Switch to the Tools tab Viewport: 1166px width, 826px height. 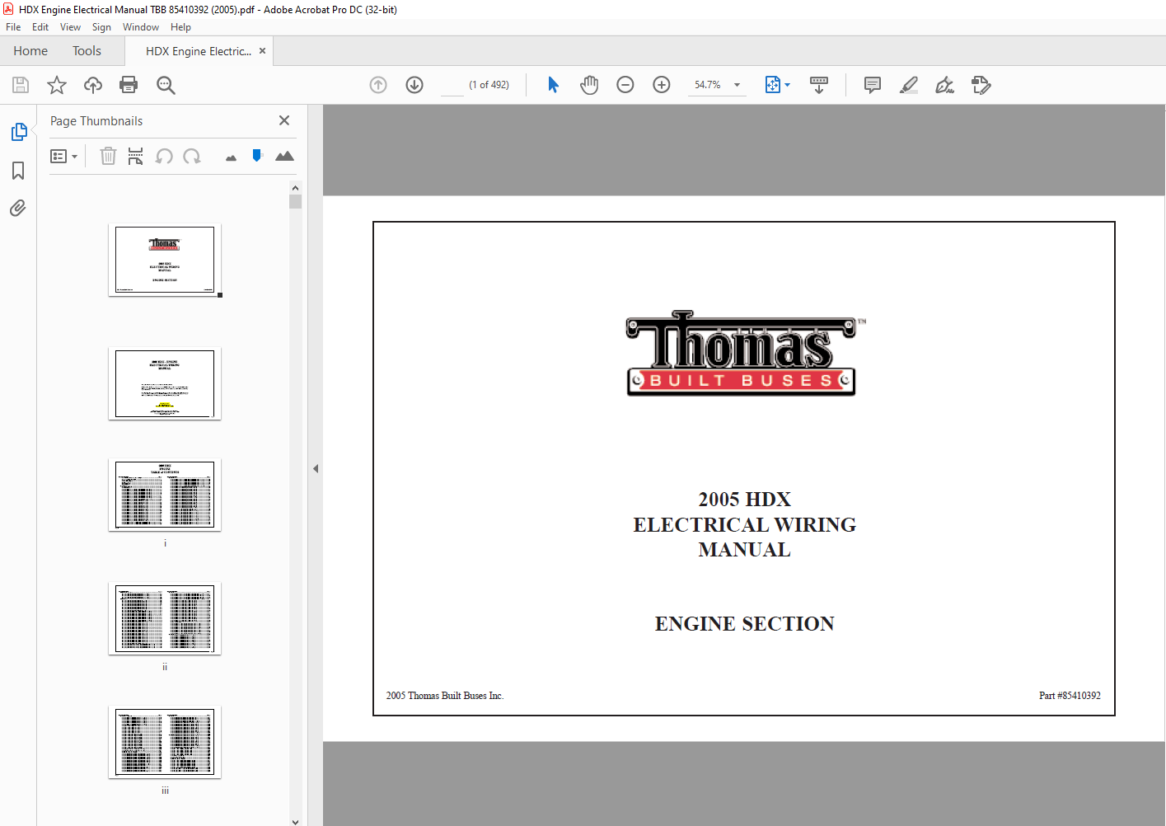[x=87, y=51]
